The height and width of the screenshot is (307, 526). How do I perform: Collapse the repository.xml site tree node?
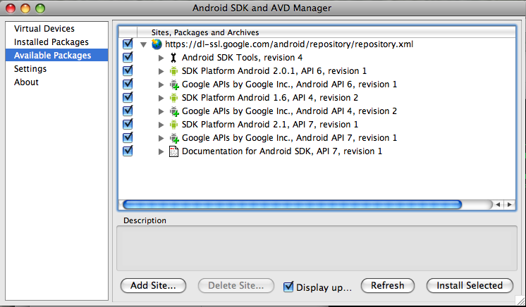tap(144, 44)
